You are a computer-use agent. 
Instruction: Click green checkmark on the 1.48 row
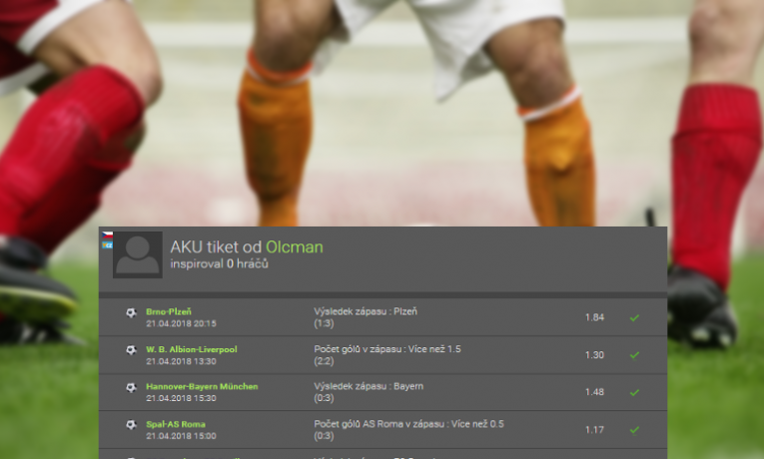634,392
